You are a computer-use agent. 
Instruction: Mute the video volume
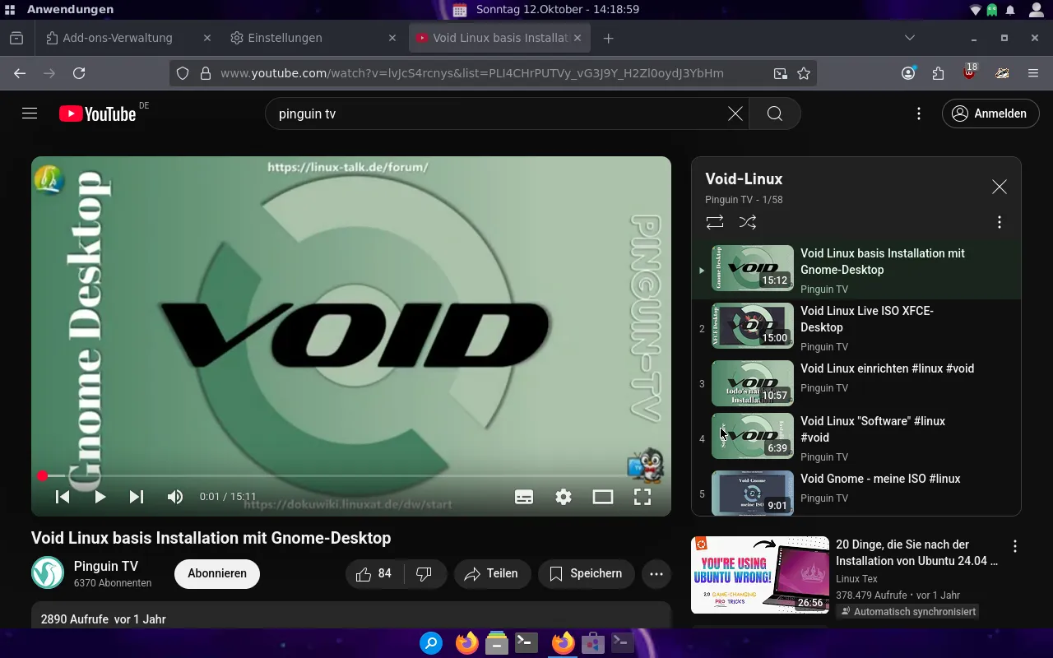[175, 497]
